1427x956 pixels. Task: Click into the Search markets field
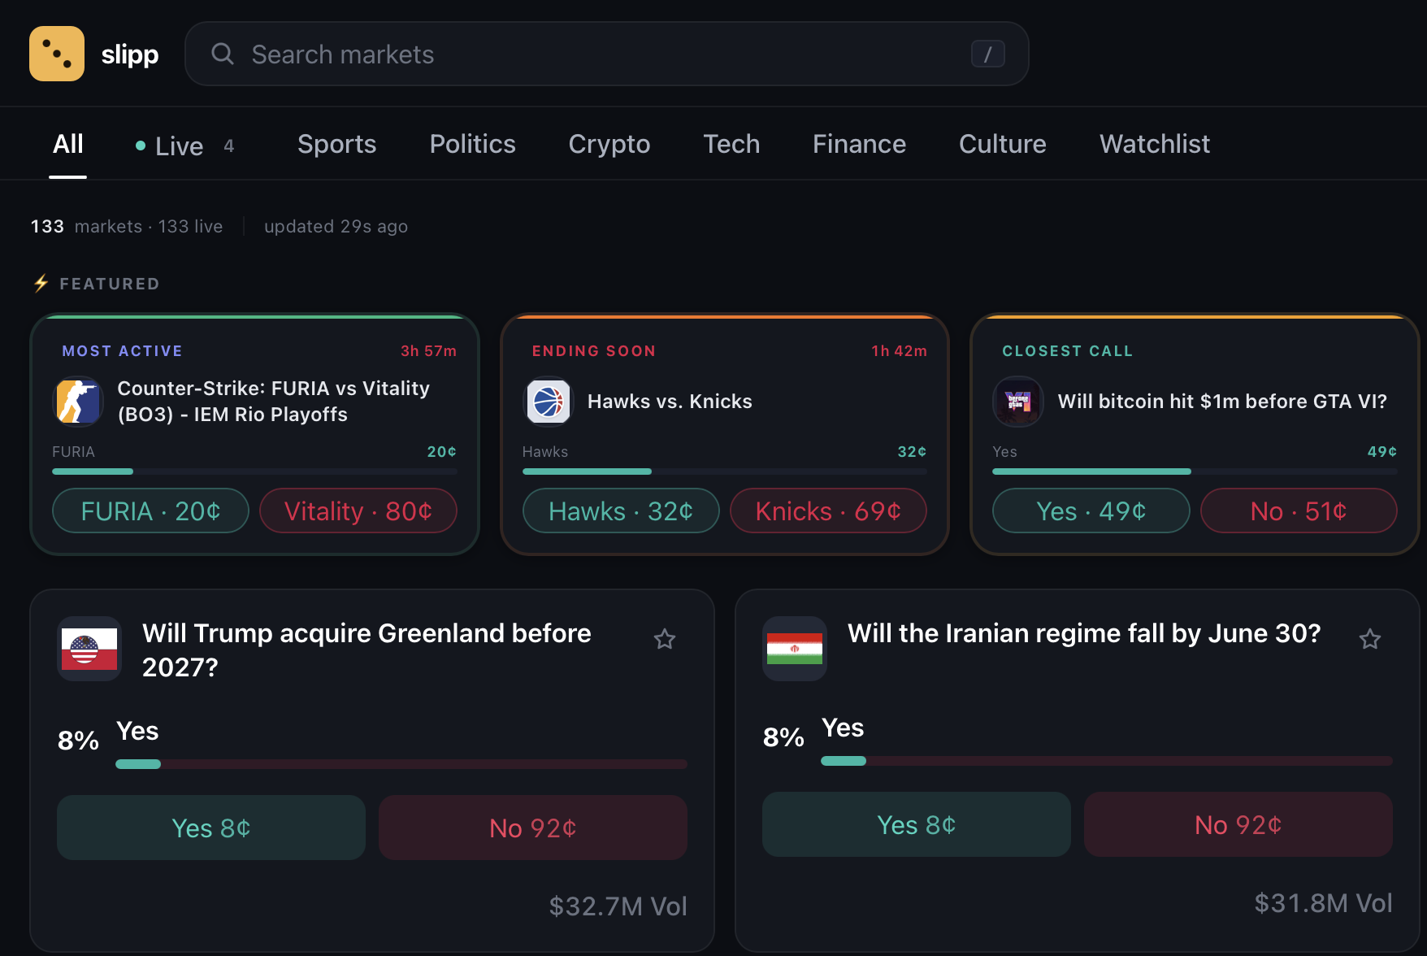pyautogui.click(x=569, y=54)
